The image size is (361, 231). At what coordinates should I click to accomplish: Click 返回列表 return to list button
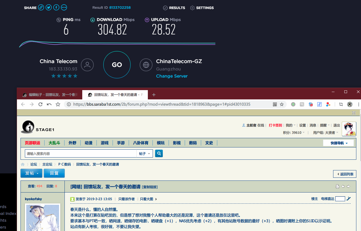coord(345,174)
